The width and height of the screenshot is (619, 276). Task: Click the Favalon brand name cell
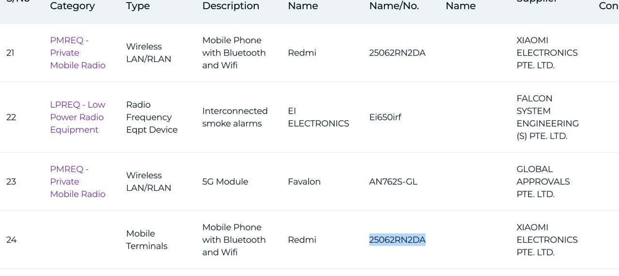(x=304, y=182)
